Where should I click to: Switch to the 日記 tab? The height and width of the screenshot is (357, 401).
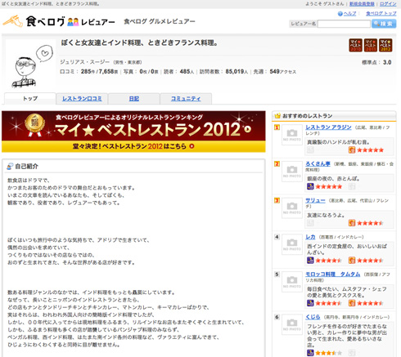[x=134, y=99]
